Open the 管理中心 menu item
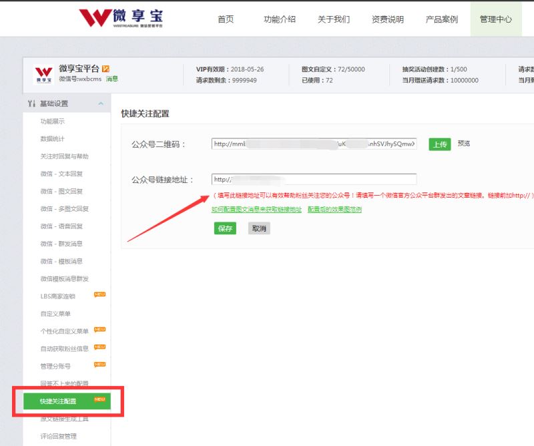Viewport: 534px width, 446px height. coord(495,19)
